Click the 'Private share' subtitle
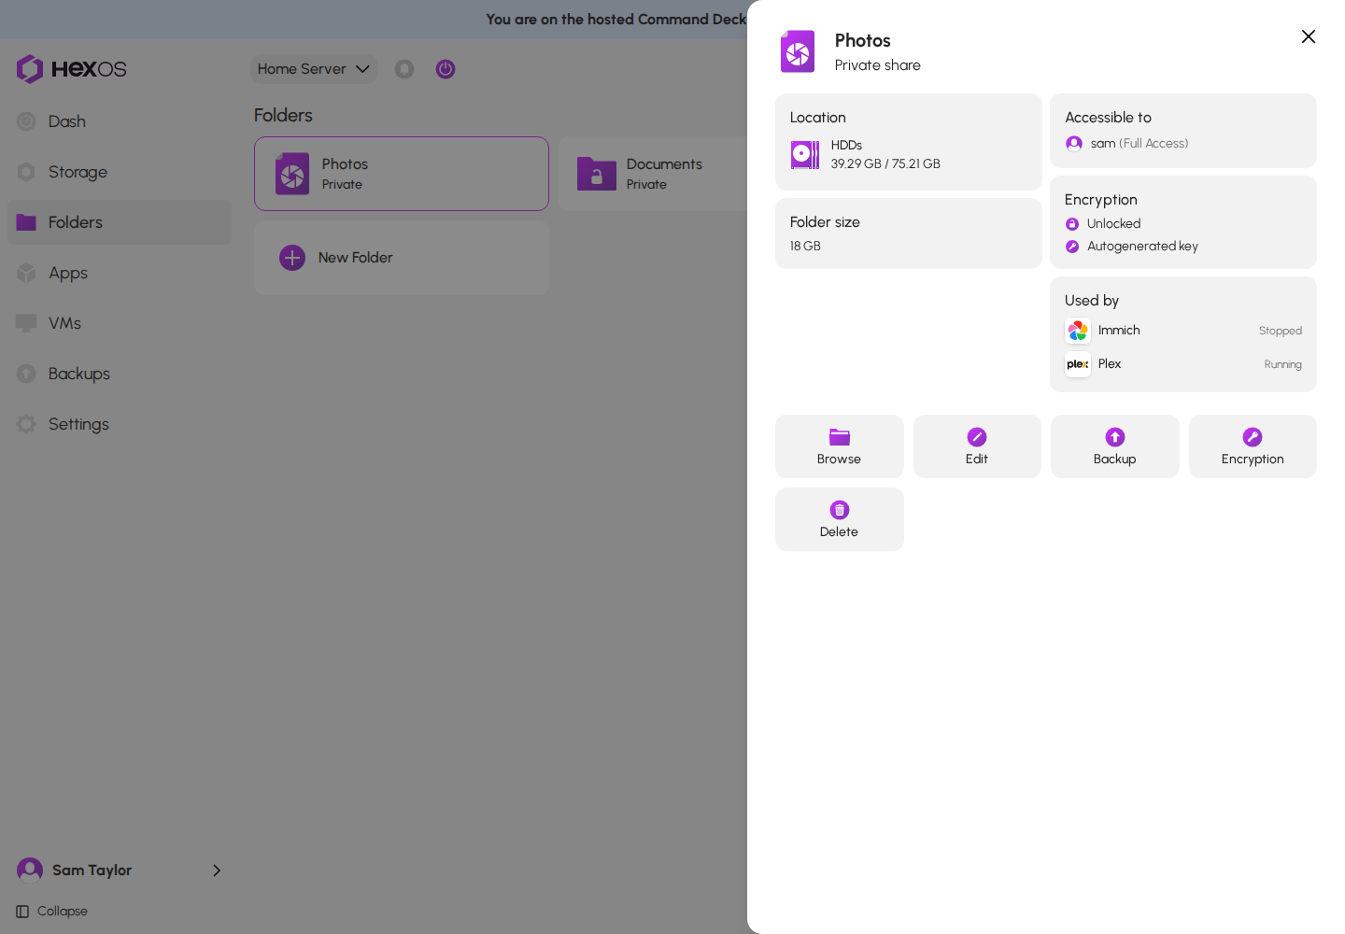Image resolution: width=1345 pixels, height=934 pixels. pyautogui.click(x=878, y=65)
